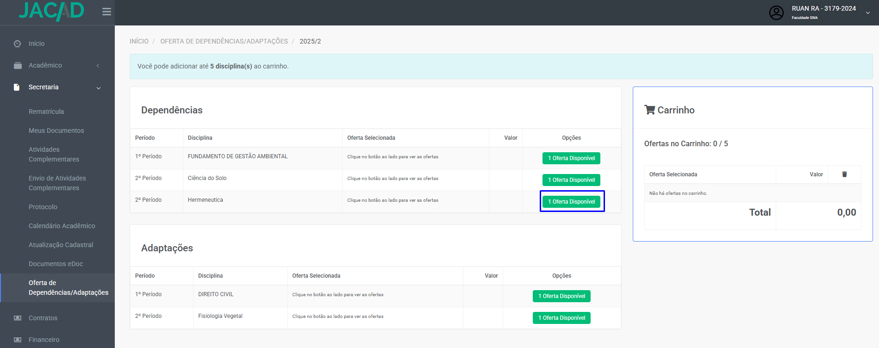Click the Financeiro money icon
The height and width of the screenshot is (348, 879).
(18, 340)
